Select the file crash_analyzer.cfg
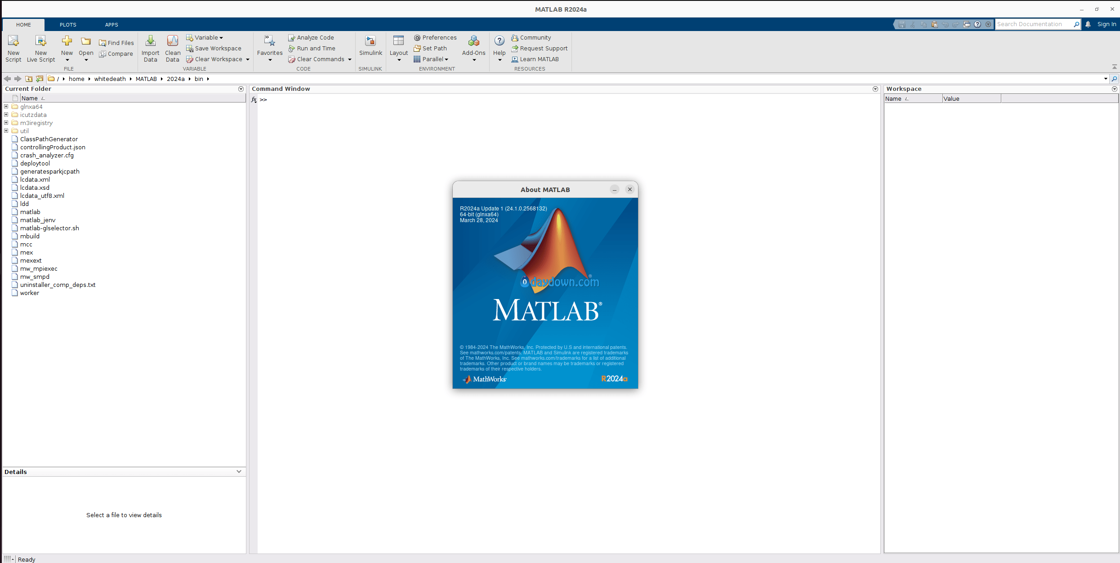The image size is (1120, 563). coord(47,155)
